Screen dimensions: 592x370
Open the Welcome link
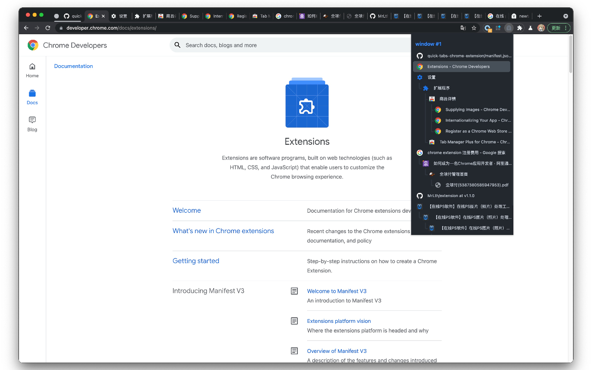(187, 210)
